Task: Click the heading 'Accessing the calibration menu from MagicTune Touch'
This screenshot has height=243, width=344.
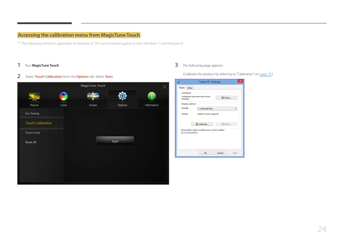Action: coord(79,35)
